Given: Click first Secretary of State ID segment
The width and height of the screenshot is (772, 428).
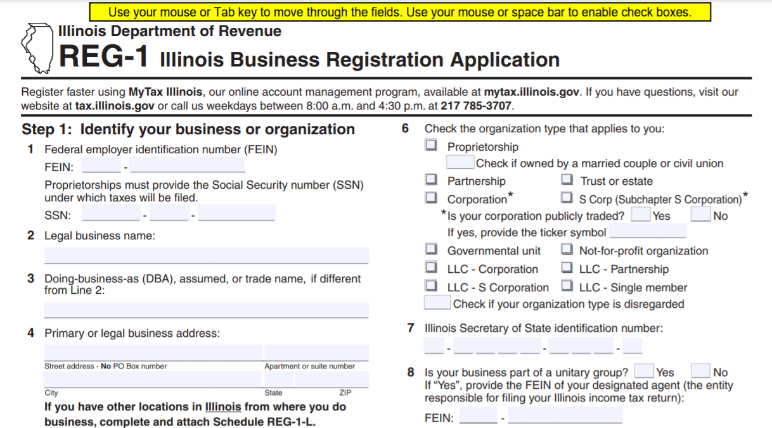Looking at the screenshot, I should (x=434, y=346).
